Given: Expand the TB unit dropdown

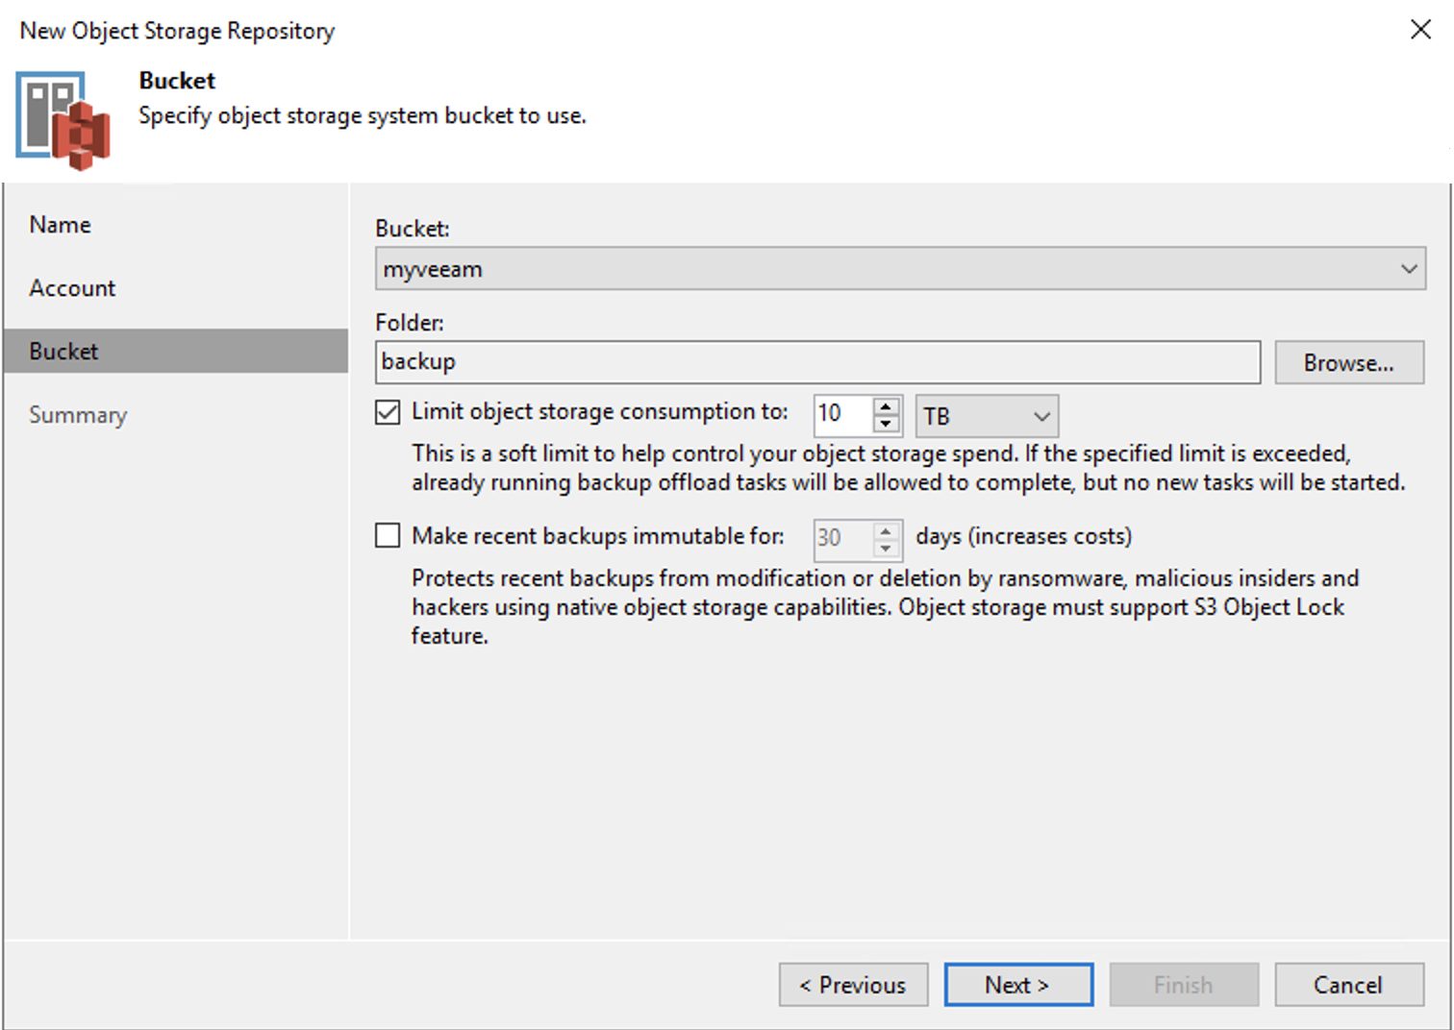Looking at the screenshot, I should click(987, 416).
